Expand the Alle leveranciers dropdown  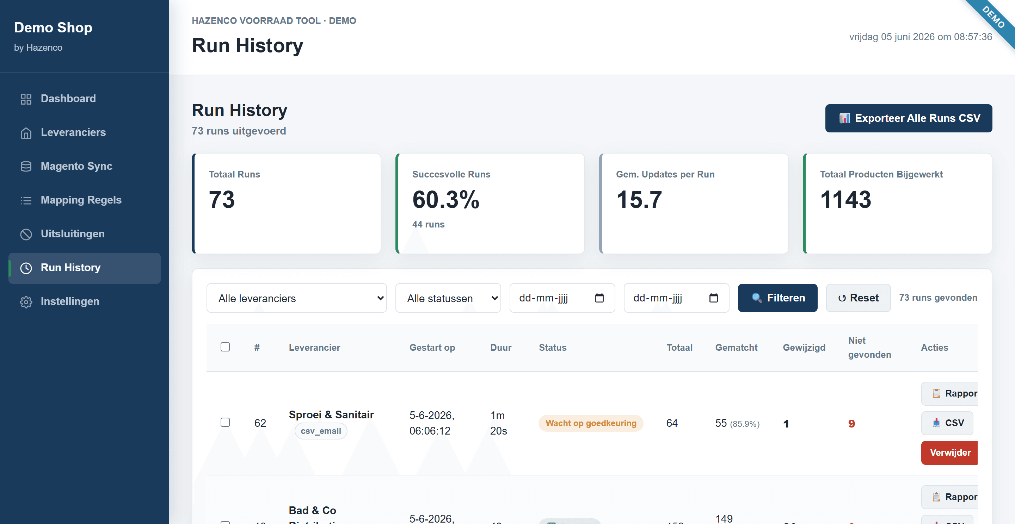(296, 298)
